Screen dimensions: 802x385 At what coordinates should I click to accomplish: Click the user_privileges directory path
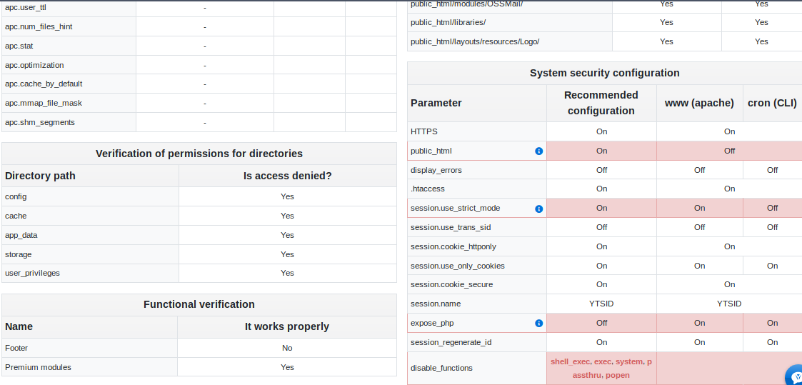[x=32, y=273]
